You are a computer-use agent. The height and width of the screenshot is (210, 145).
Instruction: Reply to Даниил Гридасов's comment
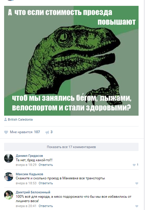(46, 165)
